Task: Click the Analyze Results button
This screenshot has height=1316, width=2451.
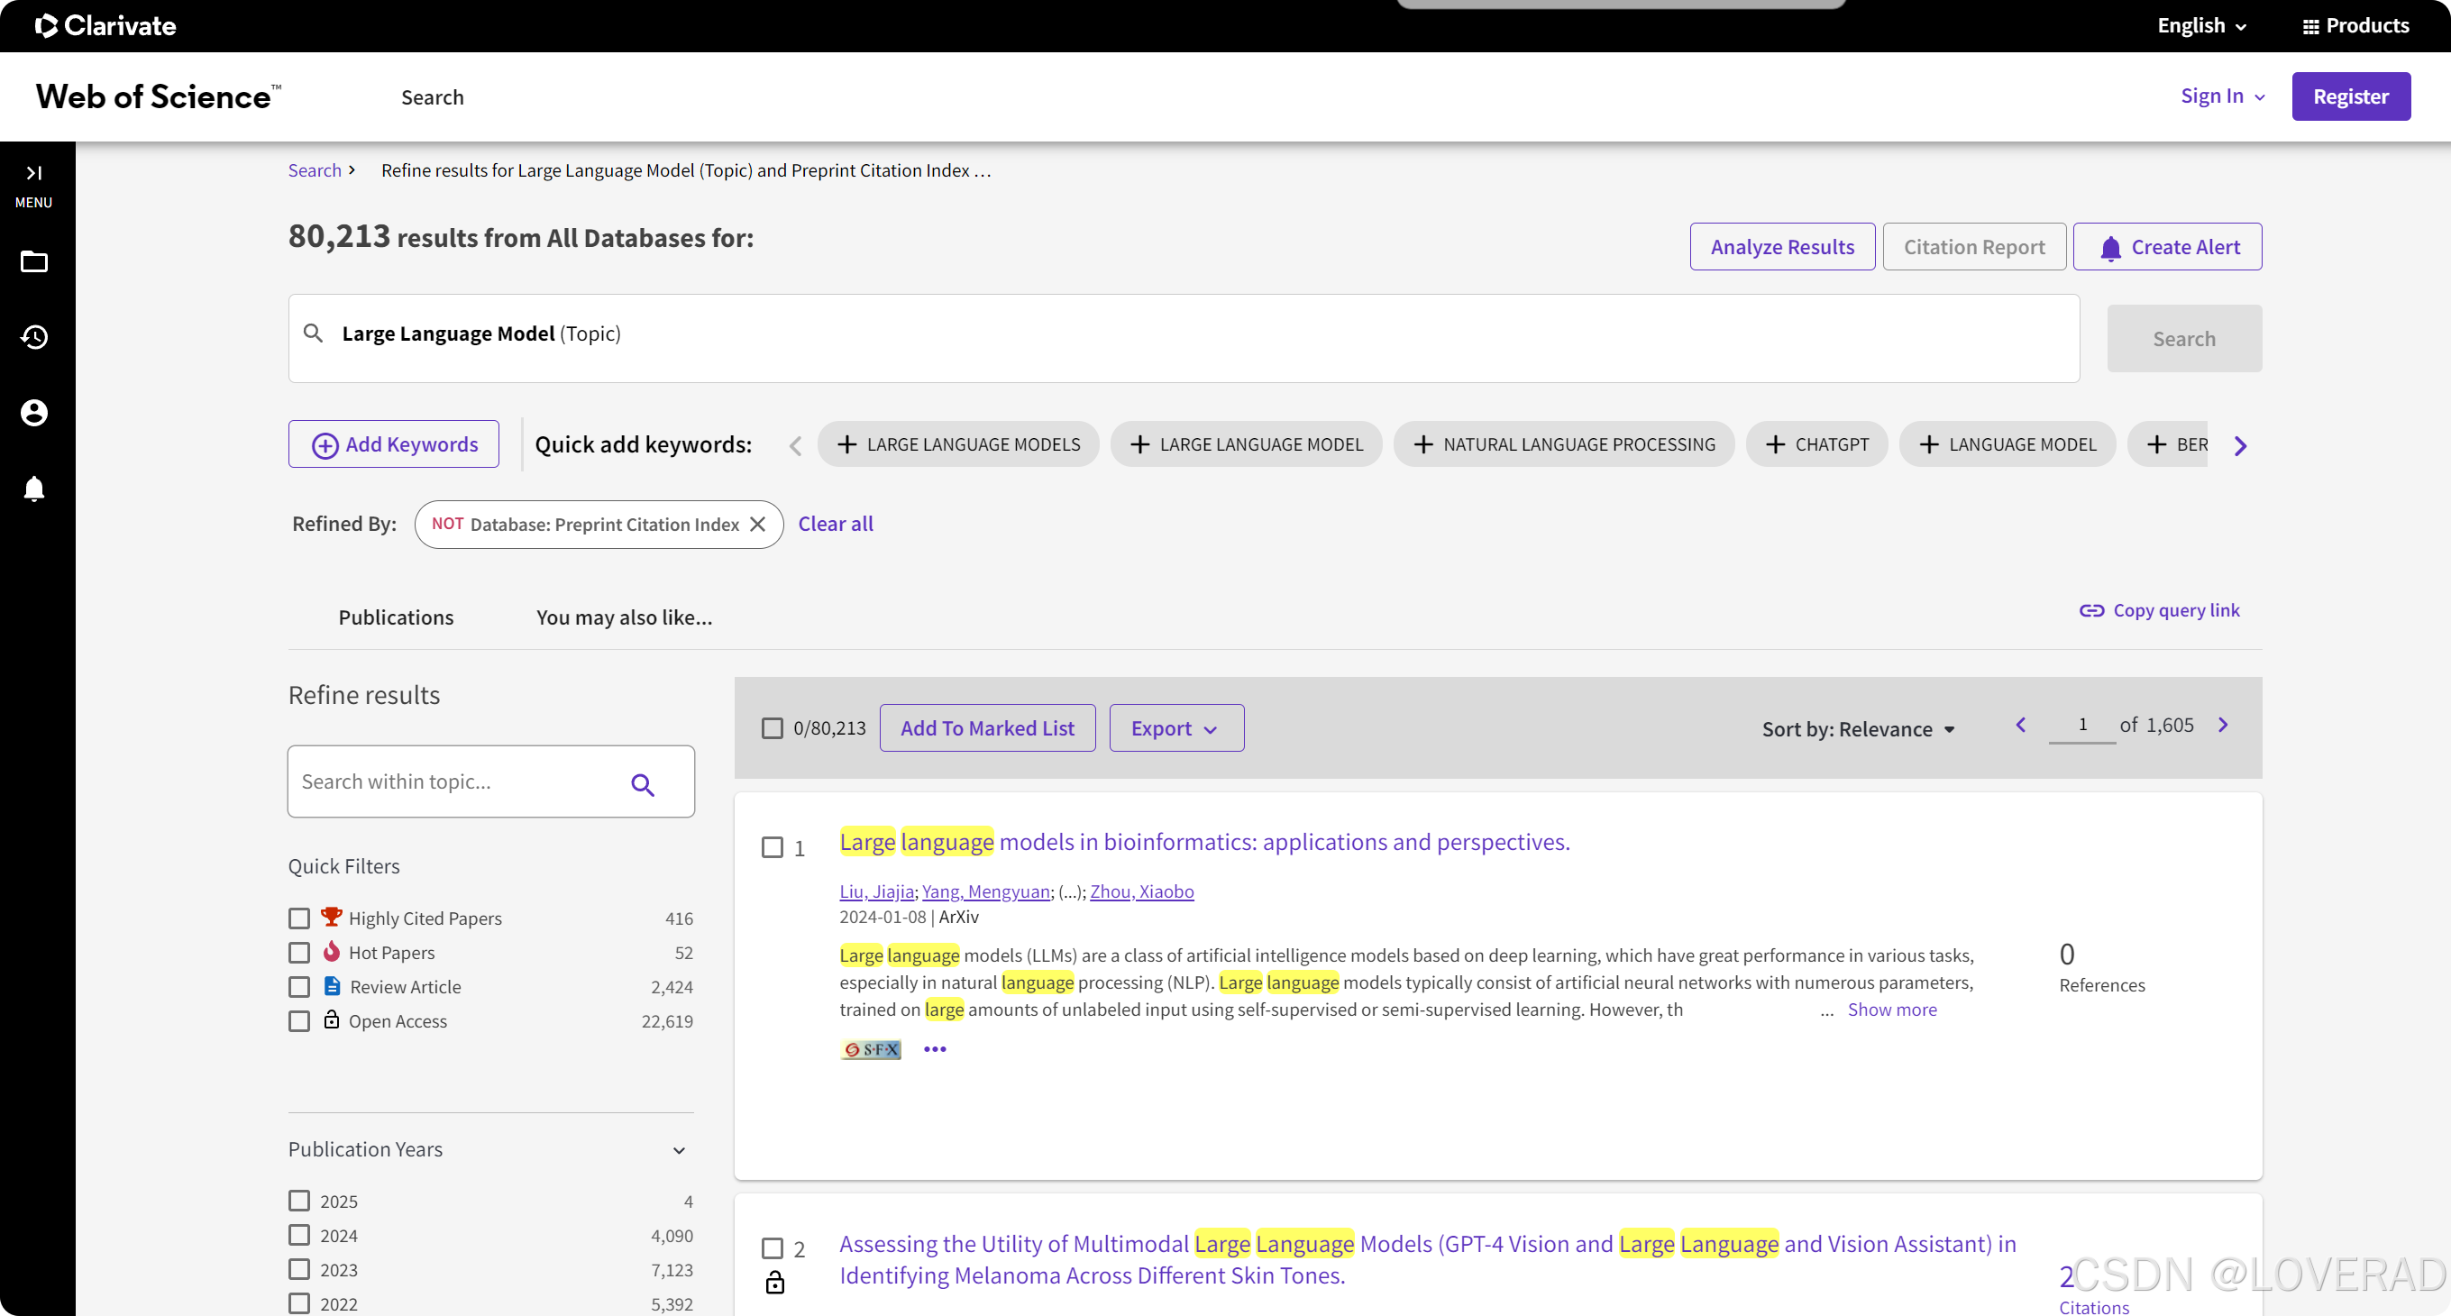Action: (x=1781, y=247)
